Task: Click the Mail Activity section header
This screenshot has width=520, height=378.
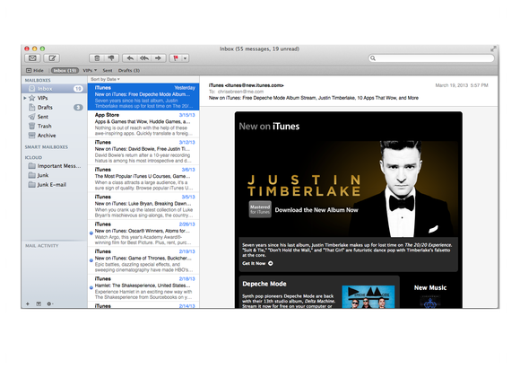Action: [x=42, y=246]
